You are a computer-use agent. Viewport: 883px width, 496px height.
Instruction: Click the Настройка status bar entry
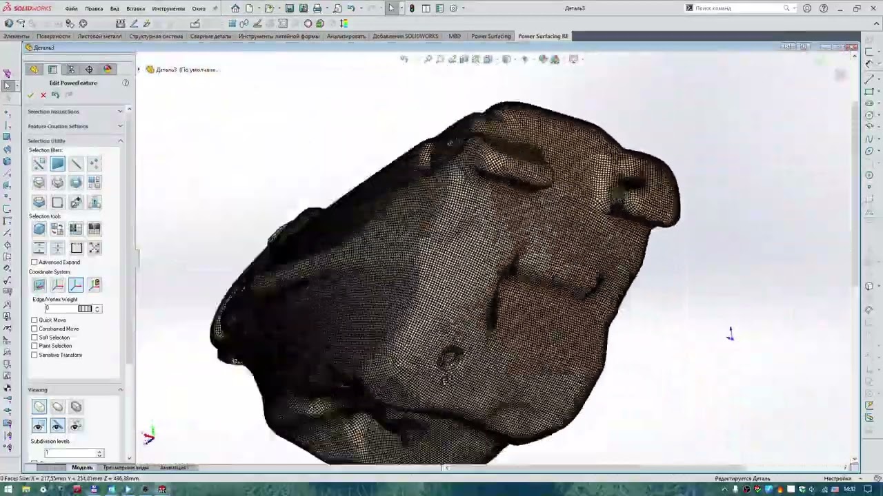pyautogui.click(x=837, y=478)
